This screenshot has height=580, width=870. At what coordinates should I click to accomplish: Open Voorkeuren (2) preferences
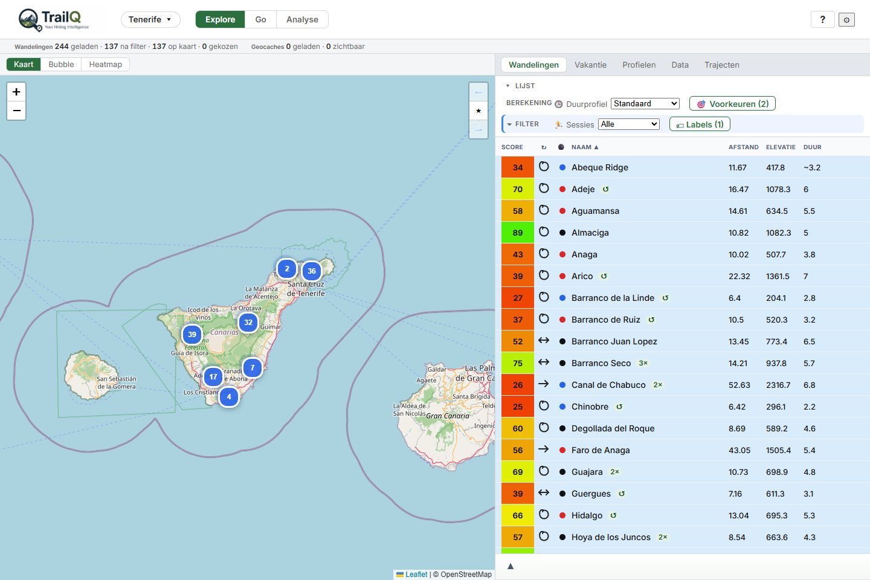732,104
